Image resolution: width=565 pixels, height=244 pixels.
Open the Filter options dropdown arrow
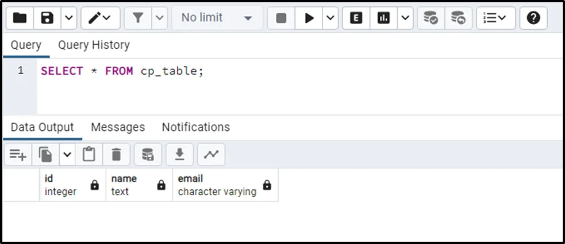[159, 18]
